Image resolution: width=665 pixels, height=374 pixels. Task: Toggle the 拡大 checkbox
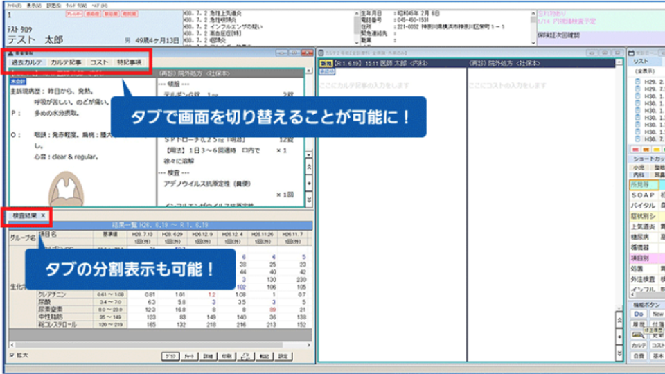coord(12,355)
